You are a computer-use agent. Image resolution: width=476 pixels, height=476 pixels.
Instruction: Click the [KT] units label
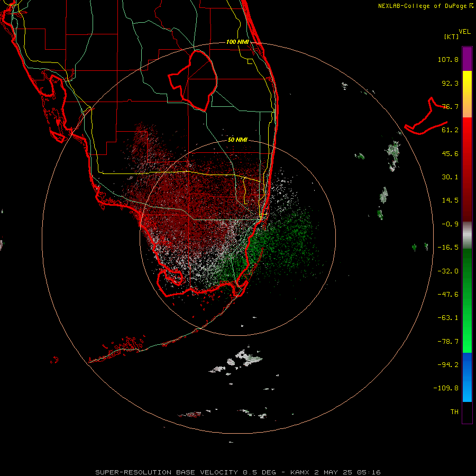452,36
